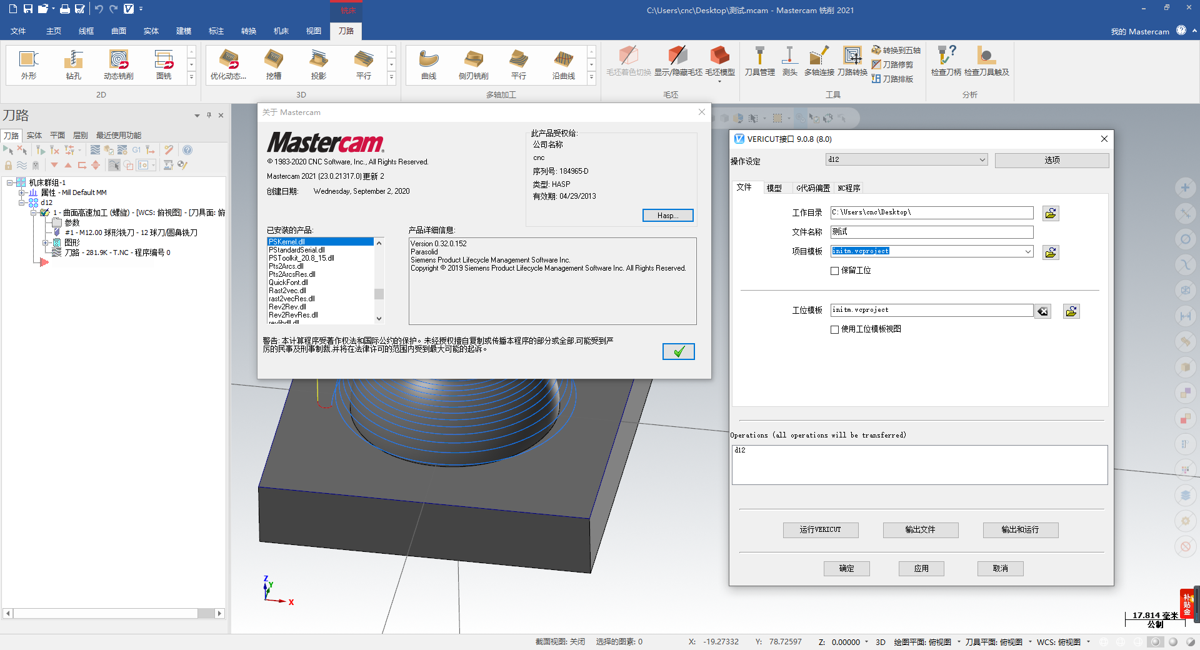Clear the 工位模板 field with X button
Viewport: 1200px width, 650px height.
(1042, 311)
